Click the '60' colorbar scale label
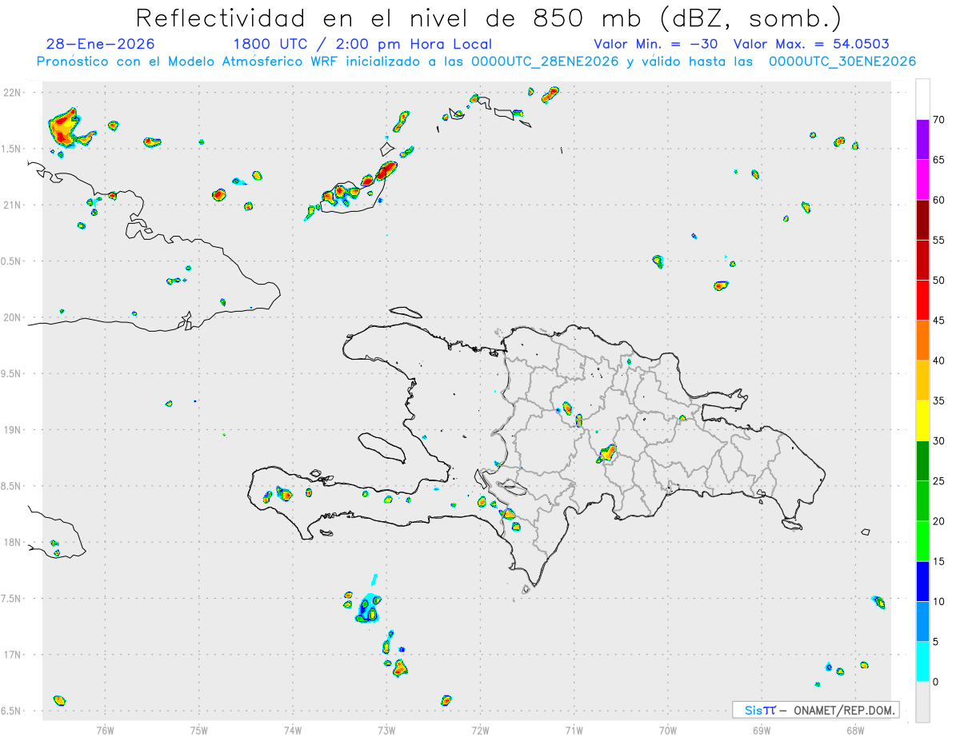This screenshot has width=960, height=741. click(938, 200)
